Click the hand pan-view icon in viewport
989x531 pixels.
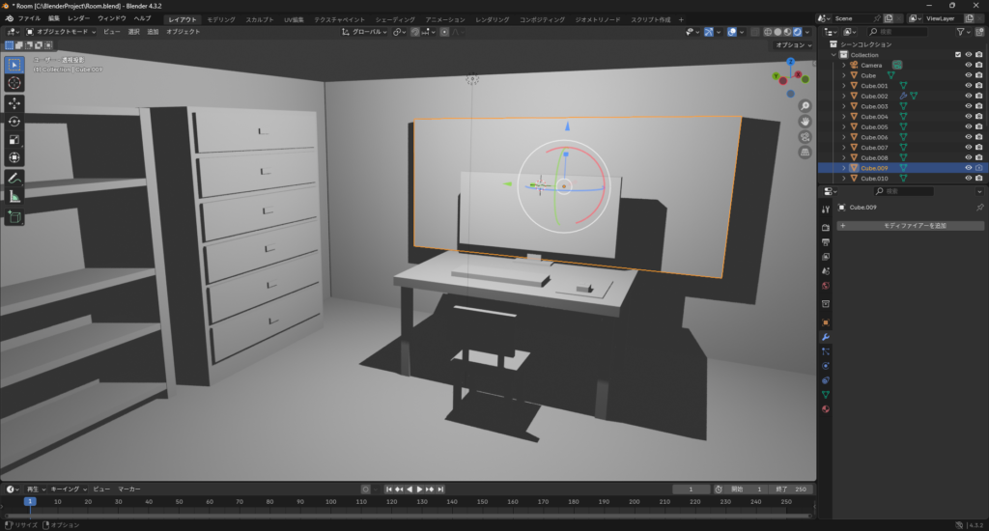(805, 121)
